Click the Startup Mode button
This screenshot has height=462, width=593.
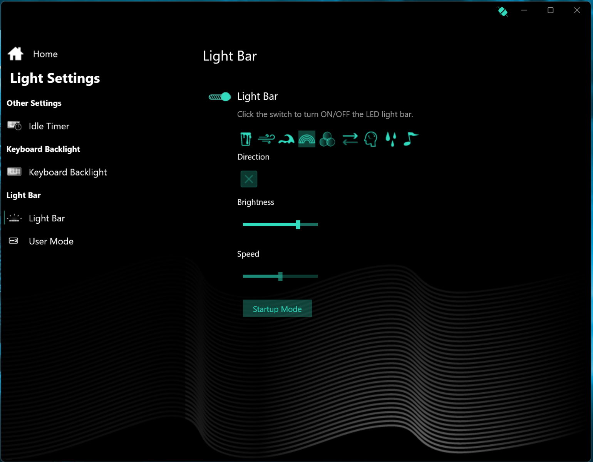click(277, 309)
